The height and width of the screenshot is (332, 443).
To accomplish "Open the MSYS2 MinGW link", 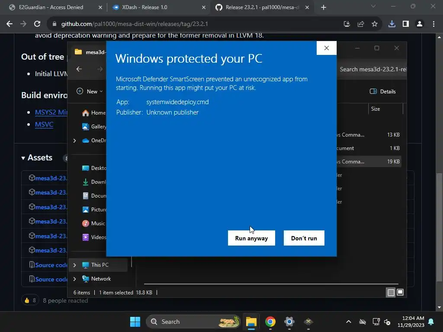I will point(51,112).
